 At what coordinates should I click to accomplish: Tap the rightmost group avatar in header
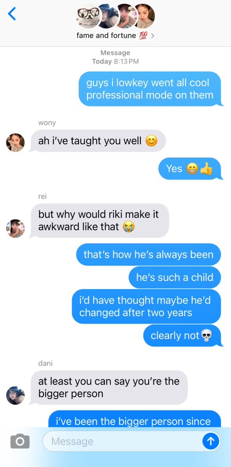coord(144,16)
